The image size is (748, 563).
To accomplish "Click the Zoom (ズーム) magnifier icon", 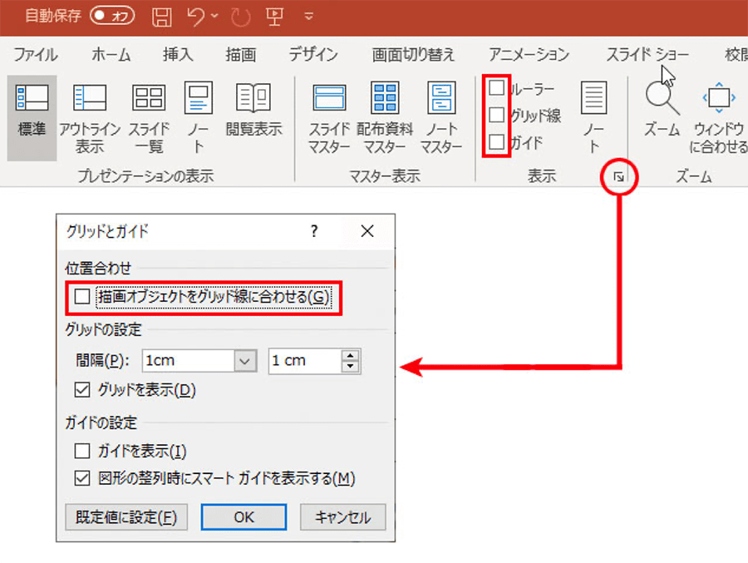I will click(662, 100).
